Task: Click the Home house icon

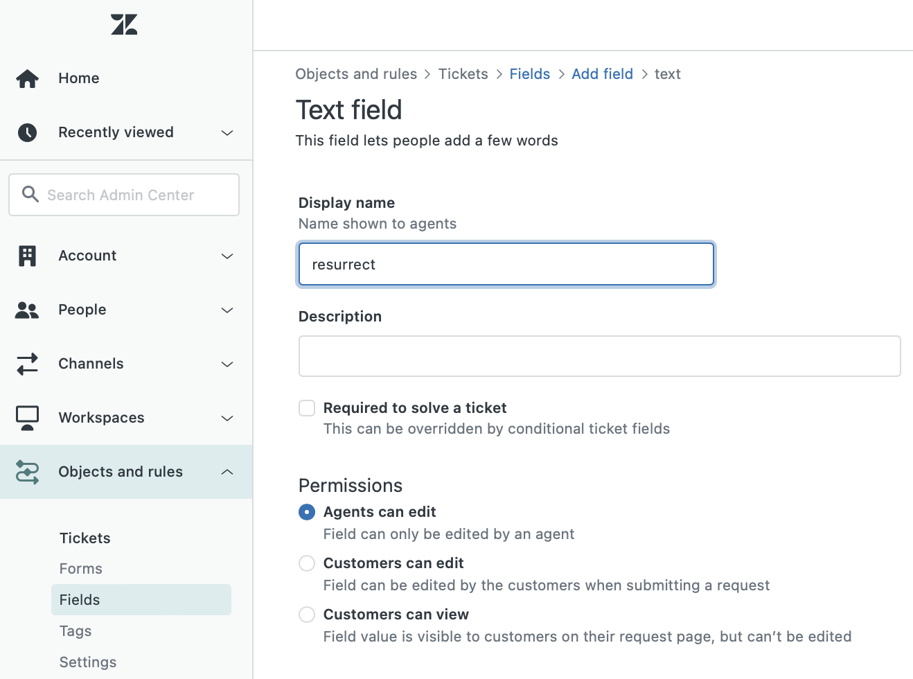Action: (x=28, y=78)
